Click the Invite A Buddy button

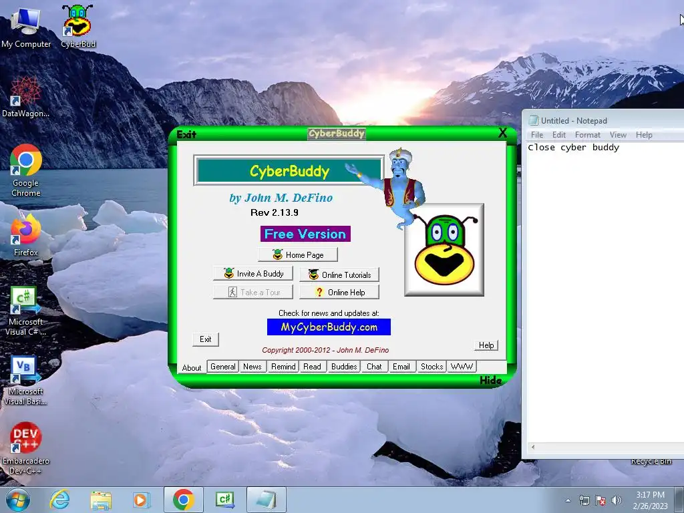[x=253, y=273]
